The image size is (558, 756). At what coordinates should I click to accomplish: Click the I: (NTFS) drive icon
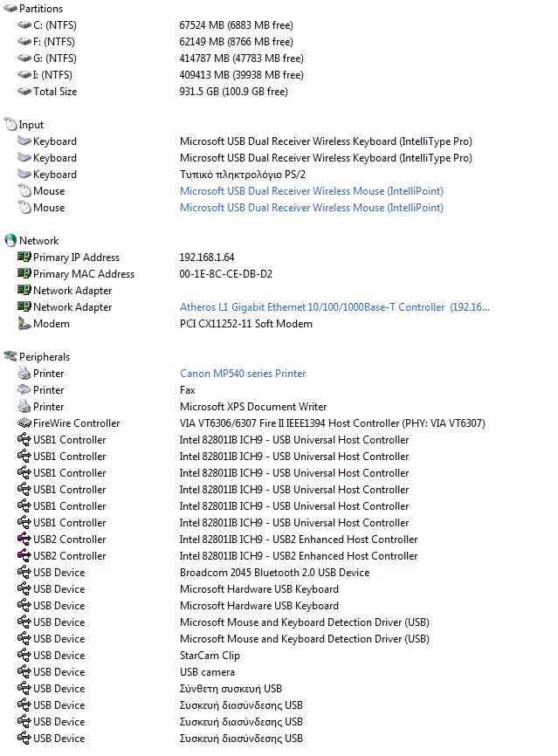click(24, 74)
